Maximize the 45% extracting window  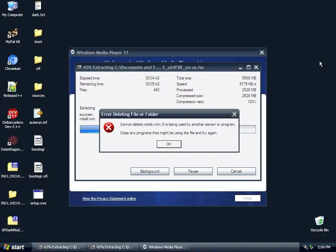click(x=248, y=67)
